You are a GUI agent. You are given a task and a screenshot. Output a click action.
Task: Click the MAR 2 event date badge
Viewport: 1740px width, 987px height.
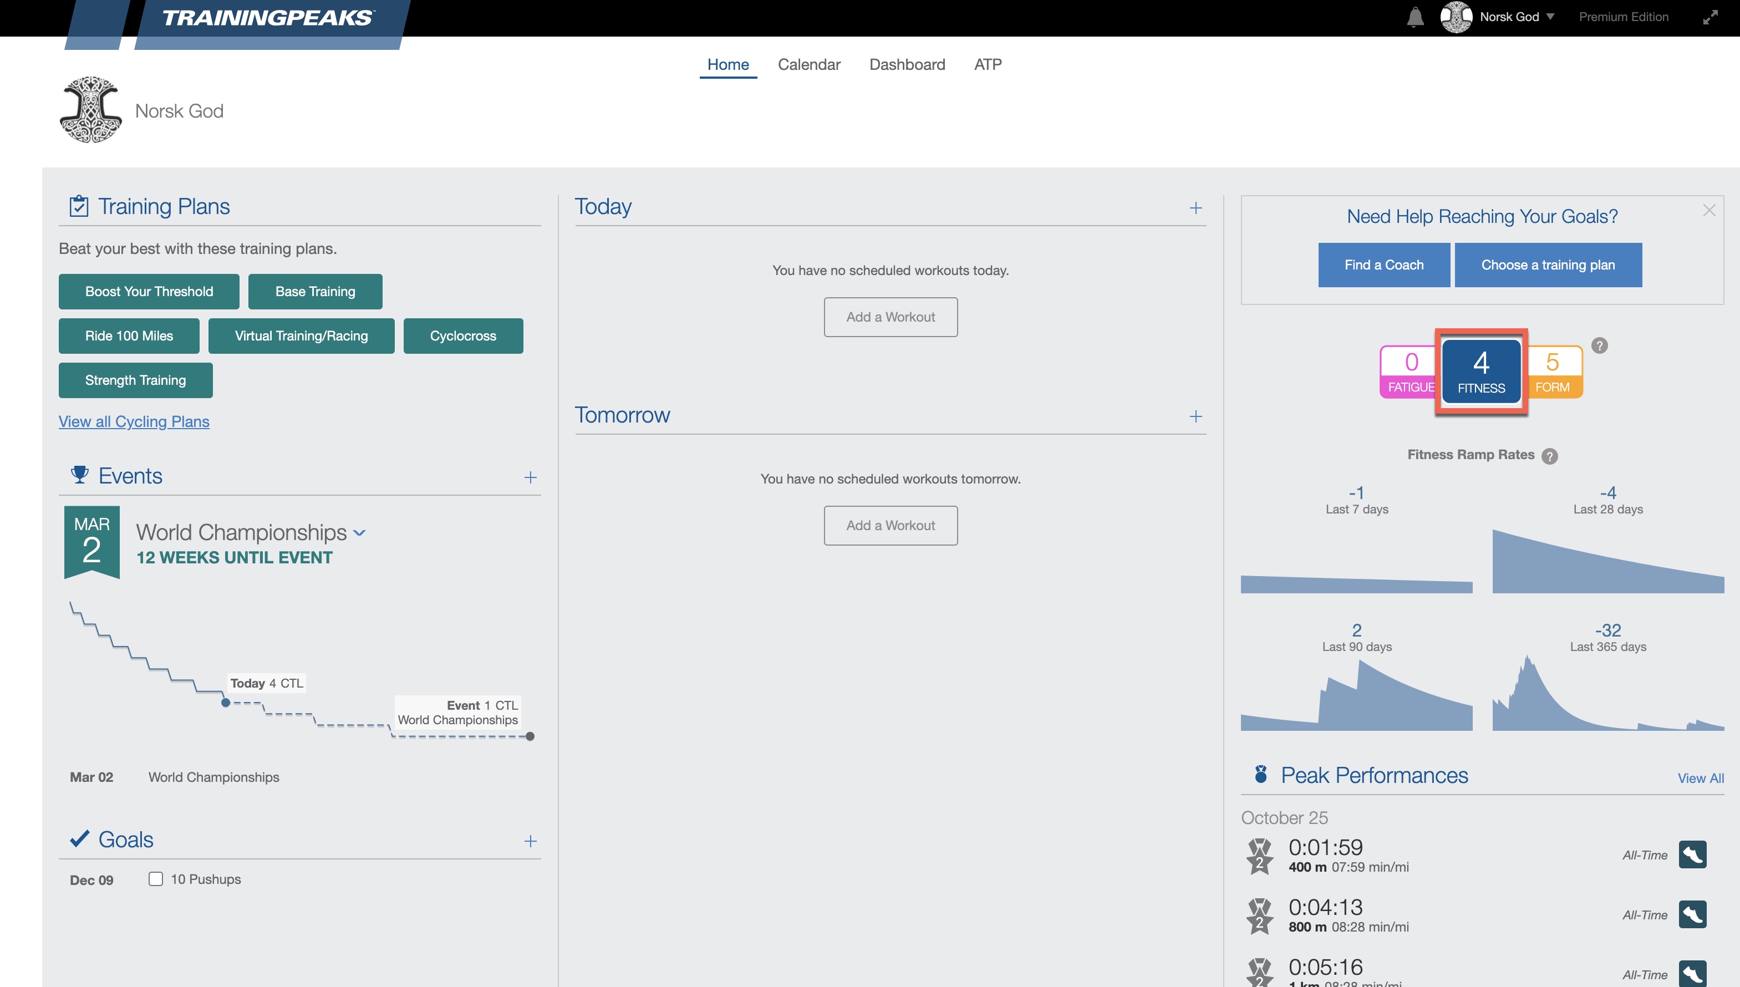[x=91, y=542]
